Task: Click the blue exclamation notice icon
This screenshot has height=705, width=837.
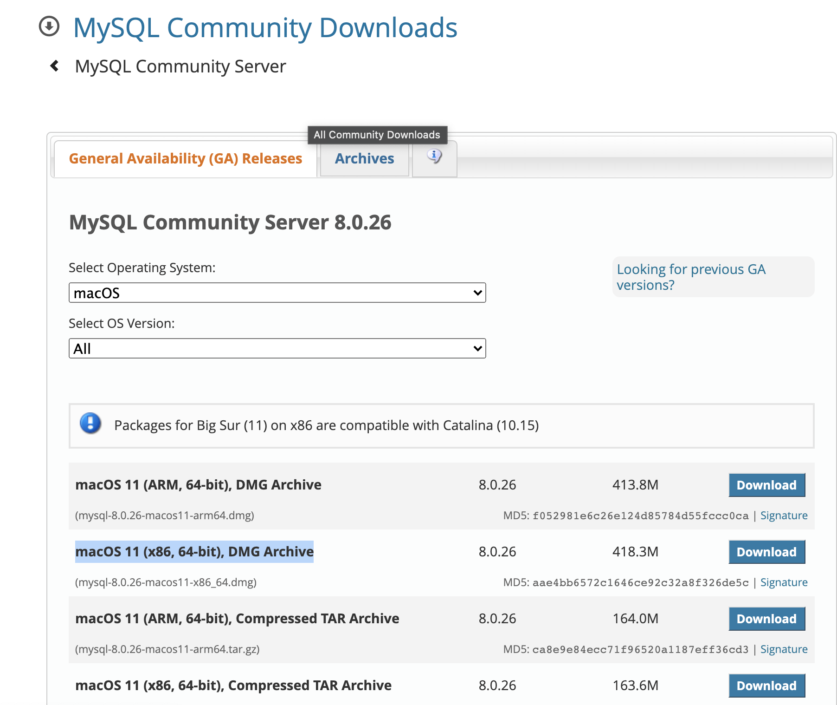Action: click(x=90, y=423)
